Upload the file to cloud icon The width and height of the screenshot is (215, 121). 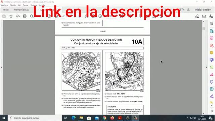18,16
